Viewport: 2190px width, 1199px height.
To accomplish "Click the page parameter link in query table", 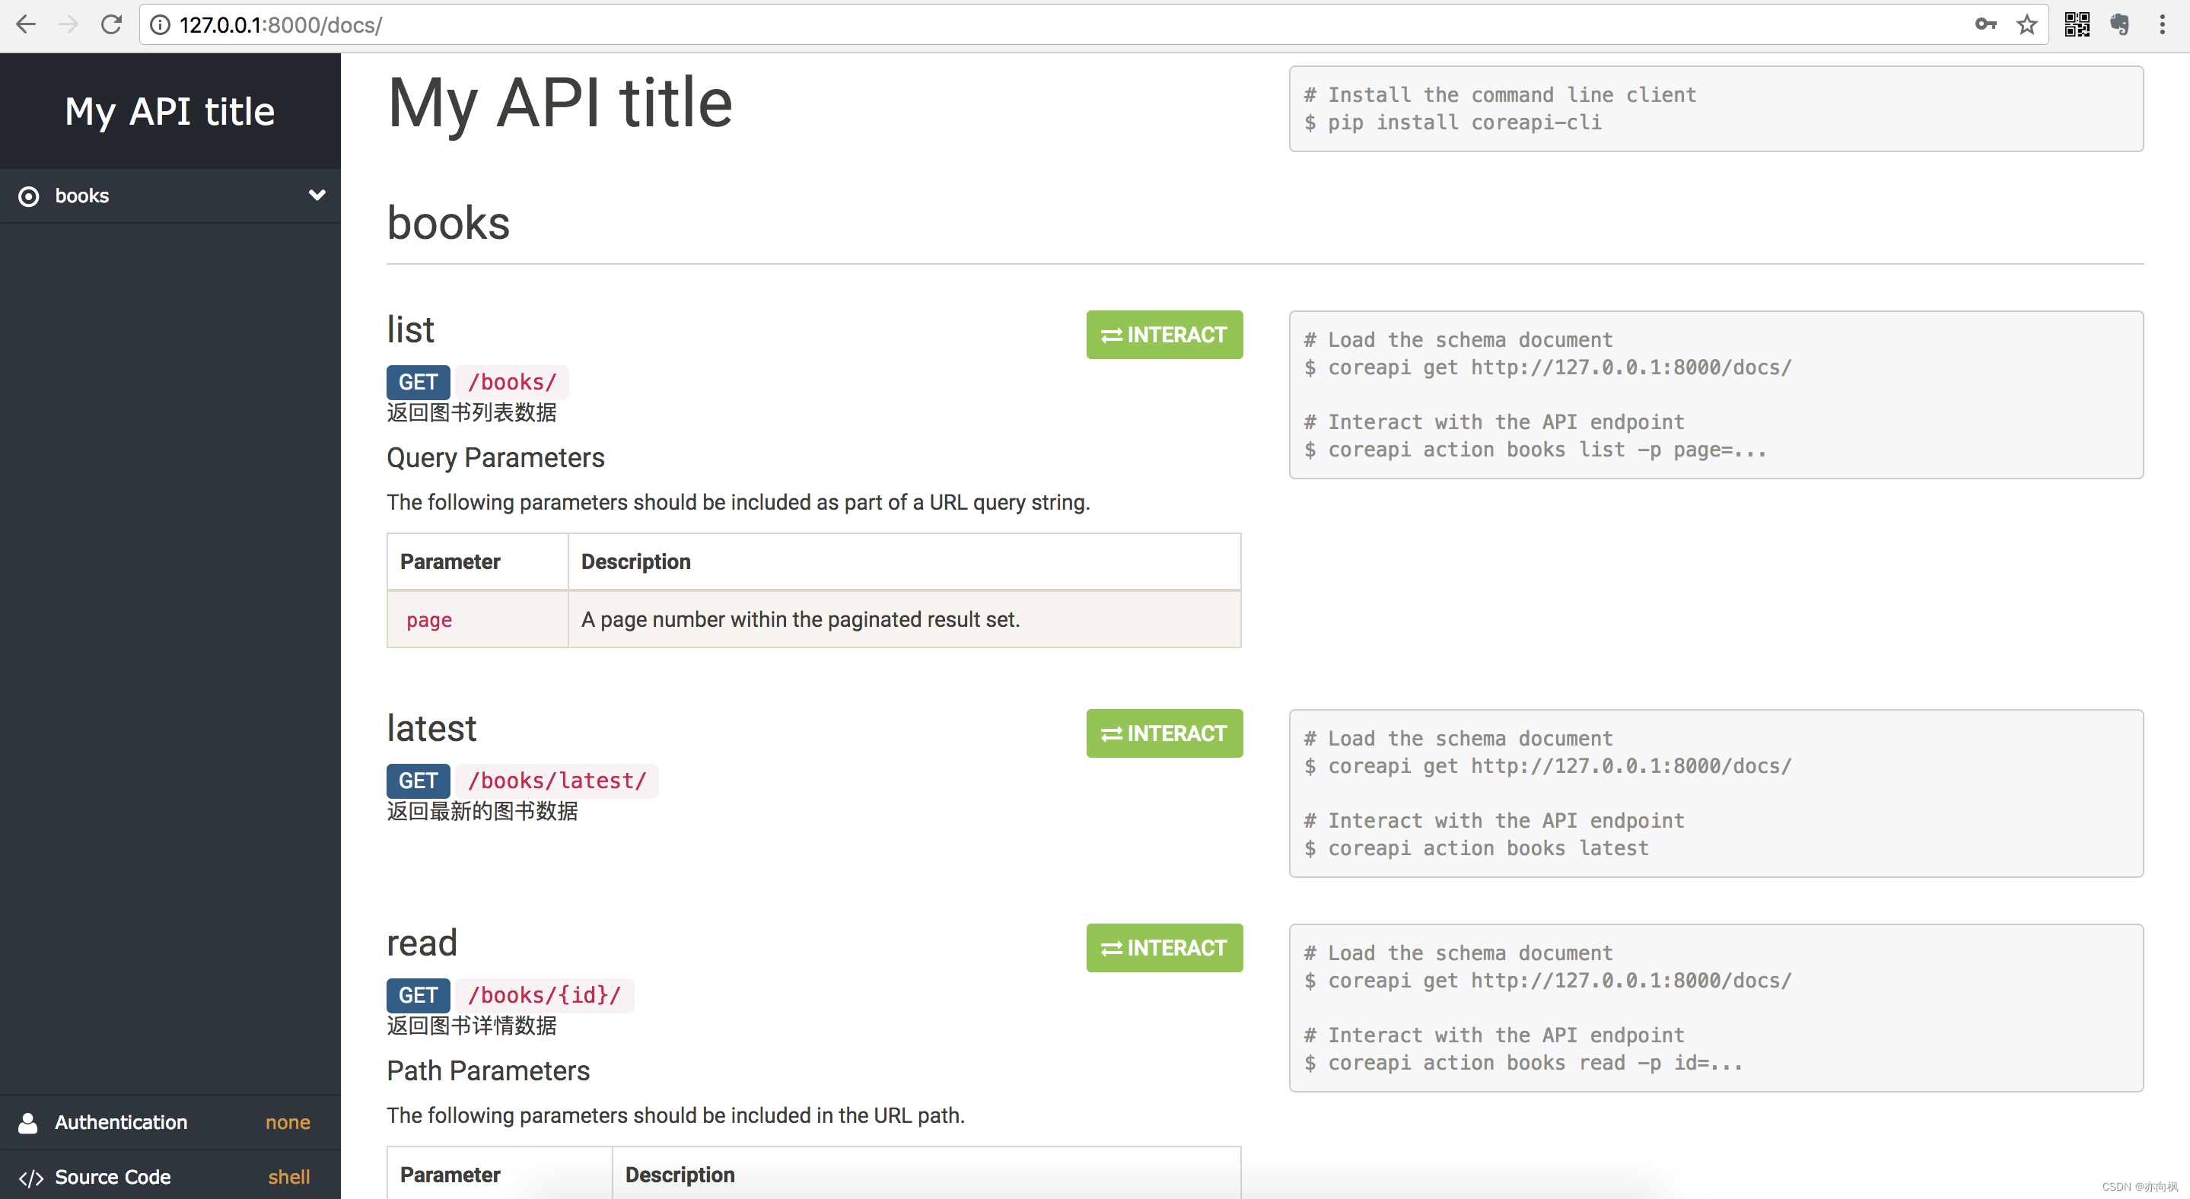I will click(430, 619).
